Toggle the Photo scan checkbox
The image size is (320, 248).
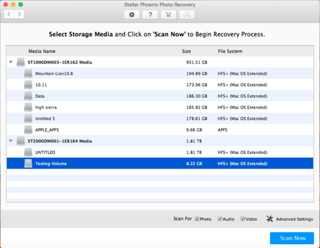197,219
